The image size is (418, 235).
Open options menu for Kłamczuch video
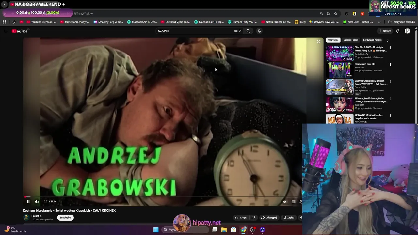[x=390, y=64]
